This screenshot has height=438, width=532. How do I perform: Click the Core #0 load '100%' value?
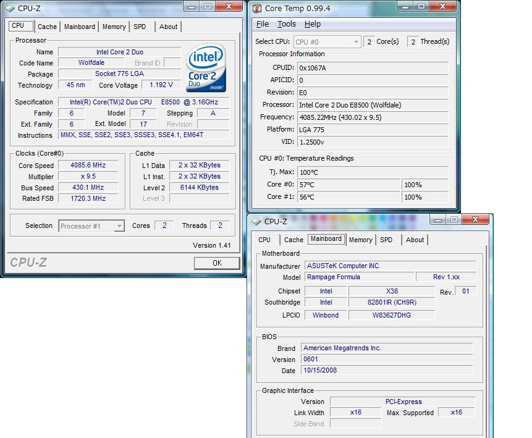pyautogui.click(x=426, y=185)
